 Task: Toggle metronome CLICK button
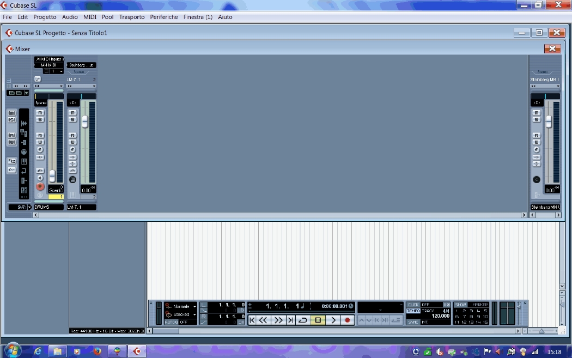[x=413, y=305]
